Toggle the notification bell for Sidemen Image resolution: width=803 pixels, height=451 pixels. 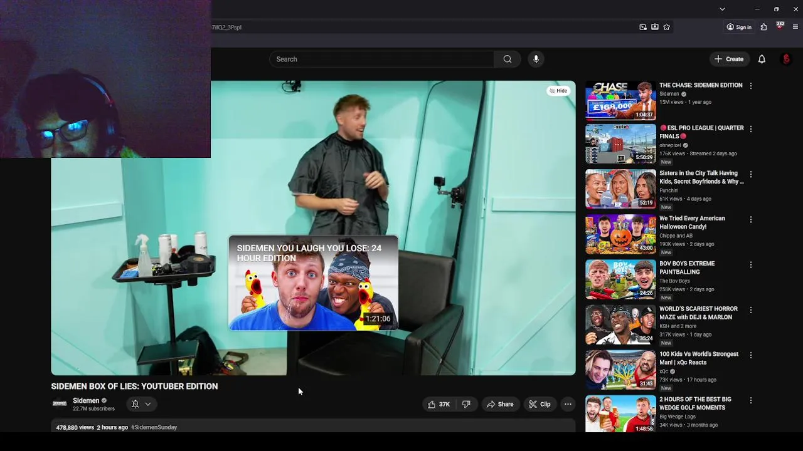(135, 405)
